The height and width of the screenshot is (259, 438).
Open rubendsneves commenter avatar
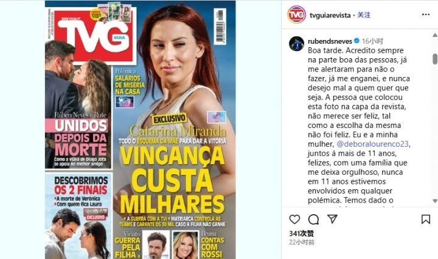296,44
